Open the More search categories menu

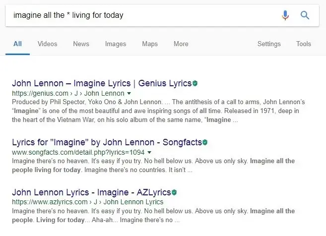[x=181, y=44]
